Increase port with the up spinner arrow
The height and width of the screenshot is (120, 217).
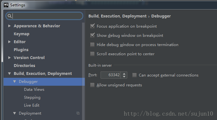point(124,74)
